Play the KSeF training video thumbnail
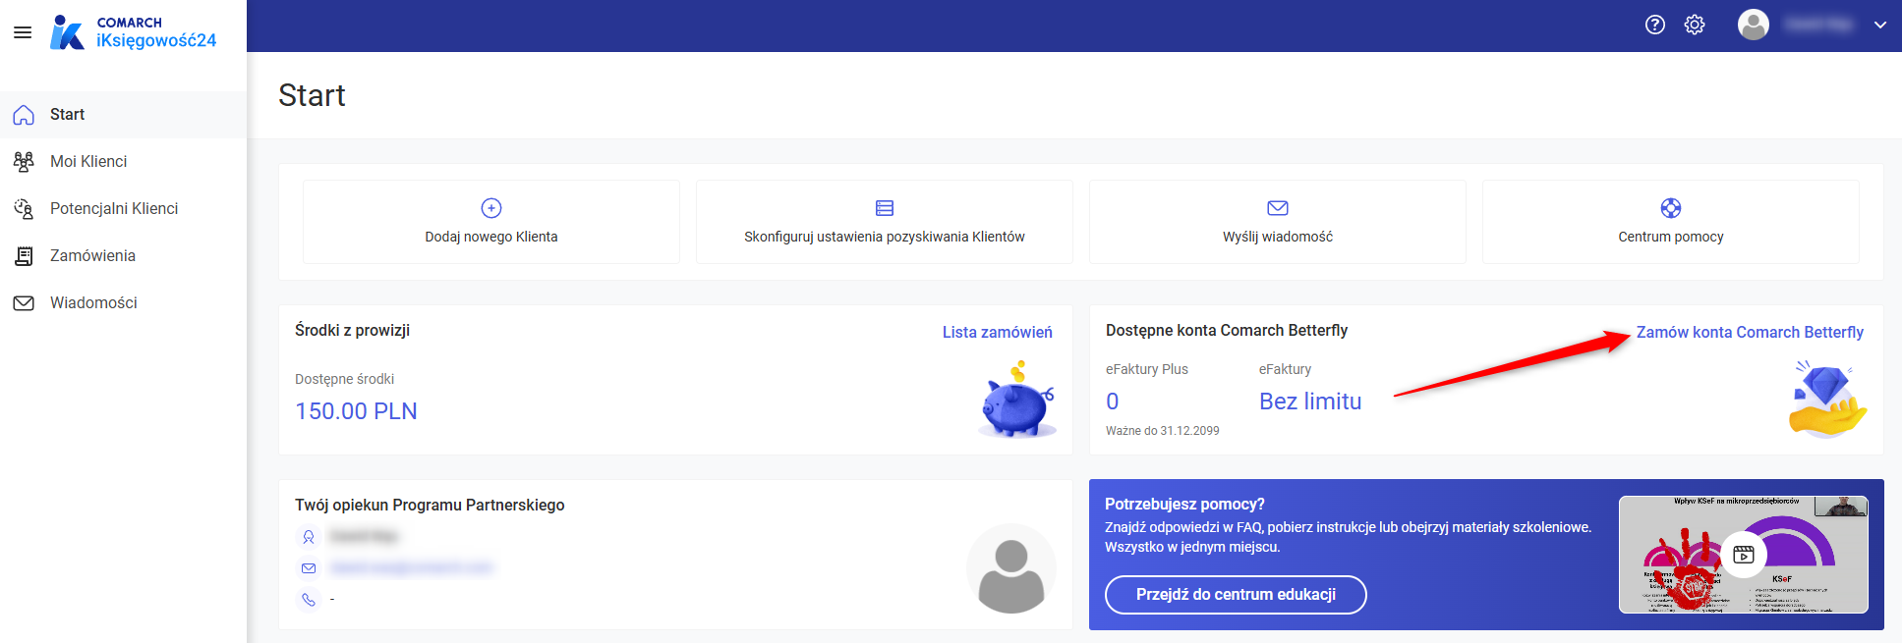Image resolution: width=1902 pixels, height=643 pixels. [1744, 555]
